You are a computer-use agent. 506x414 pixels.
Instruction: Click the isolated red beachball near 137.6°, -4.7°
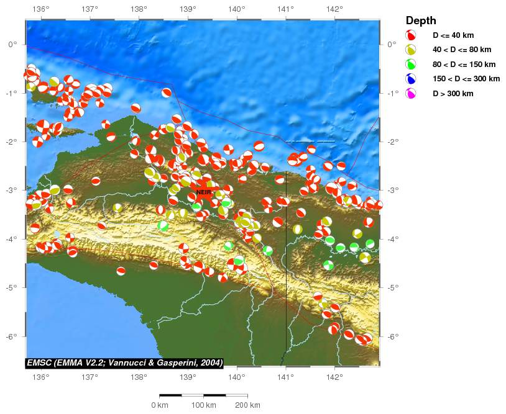pos(121,271)
